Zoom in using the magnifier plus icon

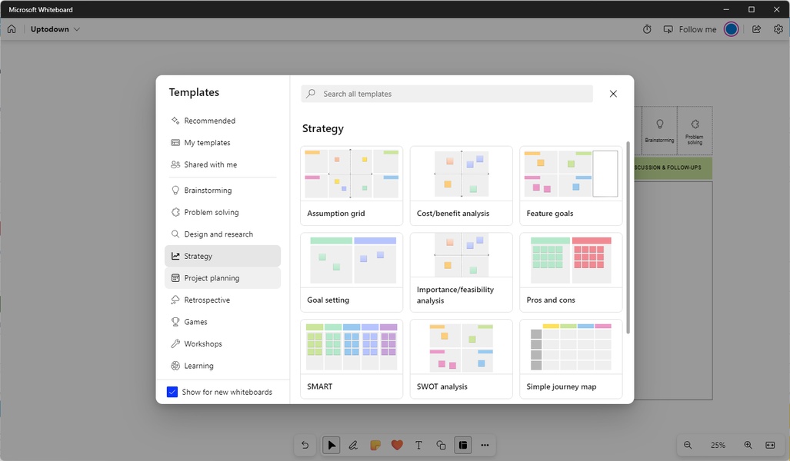pyautogui.click(x=748, y=445)
